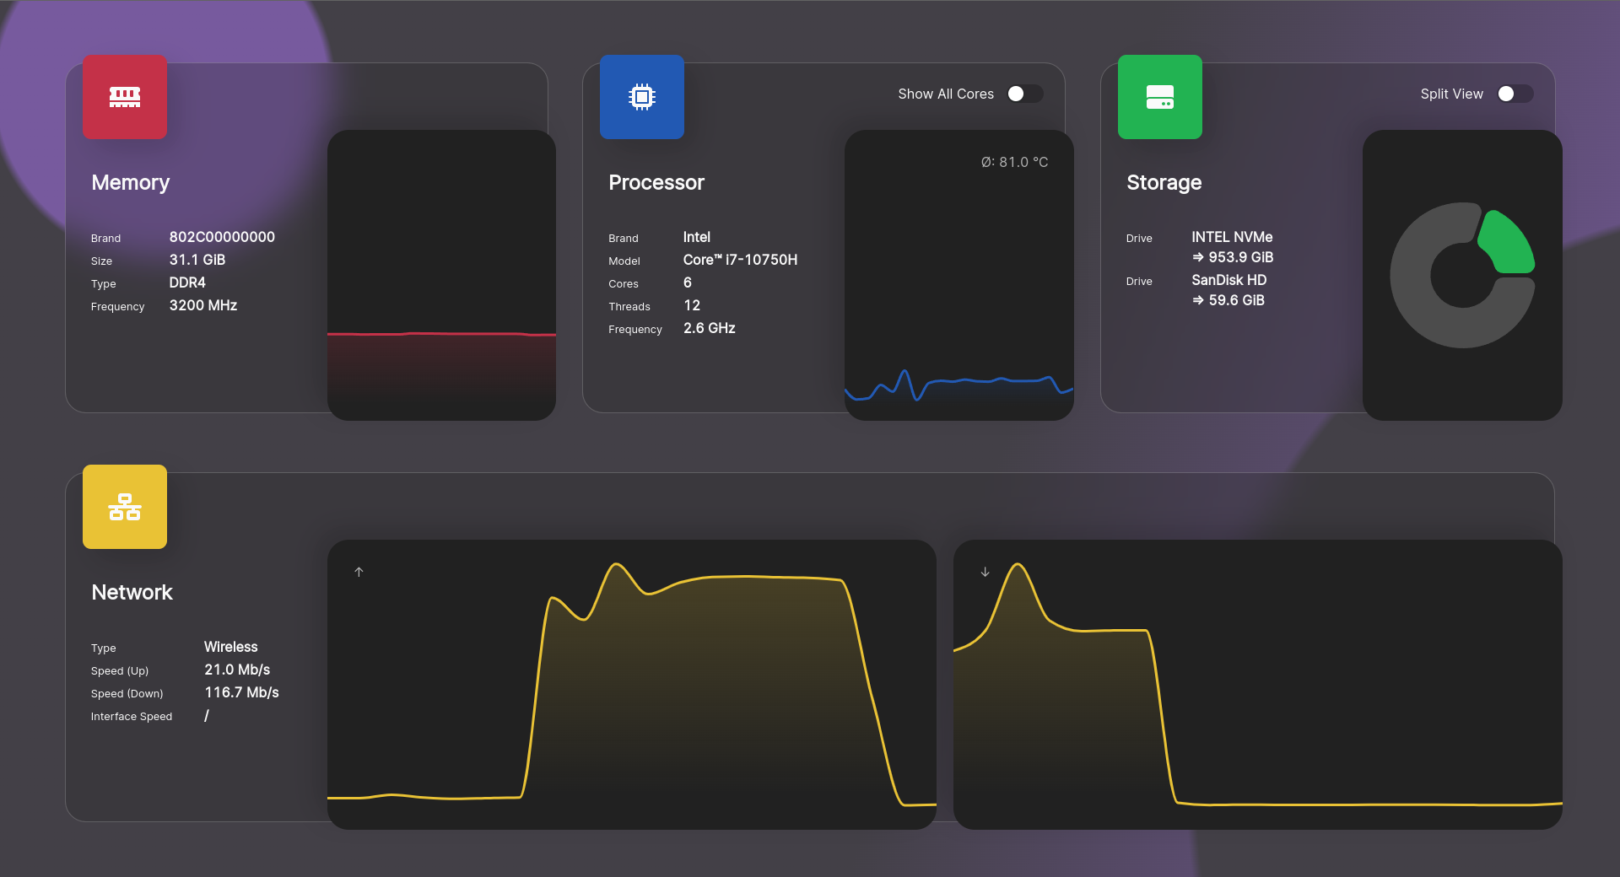1620x877 pixels.
Task: Click the Core i7-10750H model link
Action: [x=740, y=260]
